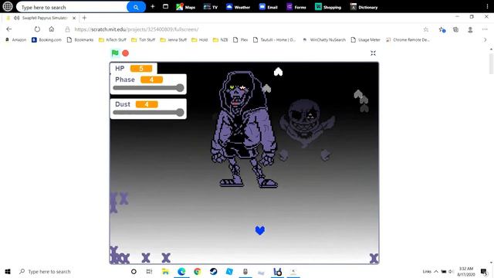494x278 pixels.
Task: Click the purple hooded skeleton character
Action: 244,129
